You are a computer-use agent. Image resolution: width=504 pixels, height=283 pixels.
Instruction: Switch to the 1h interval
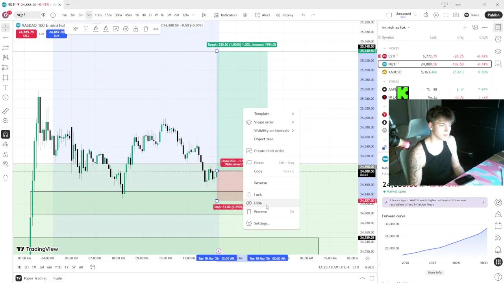[137, 15]
